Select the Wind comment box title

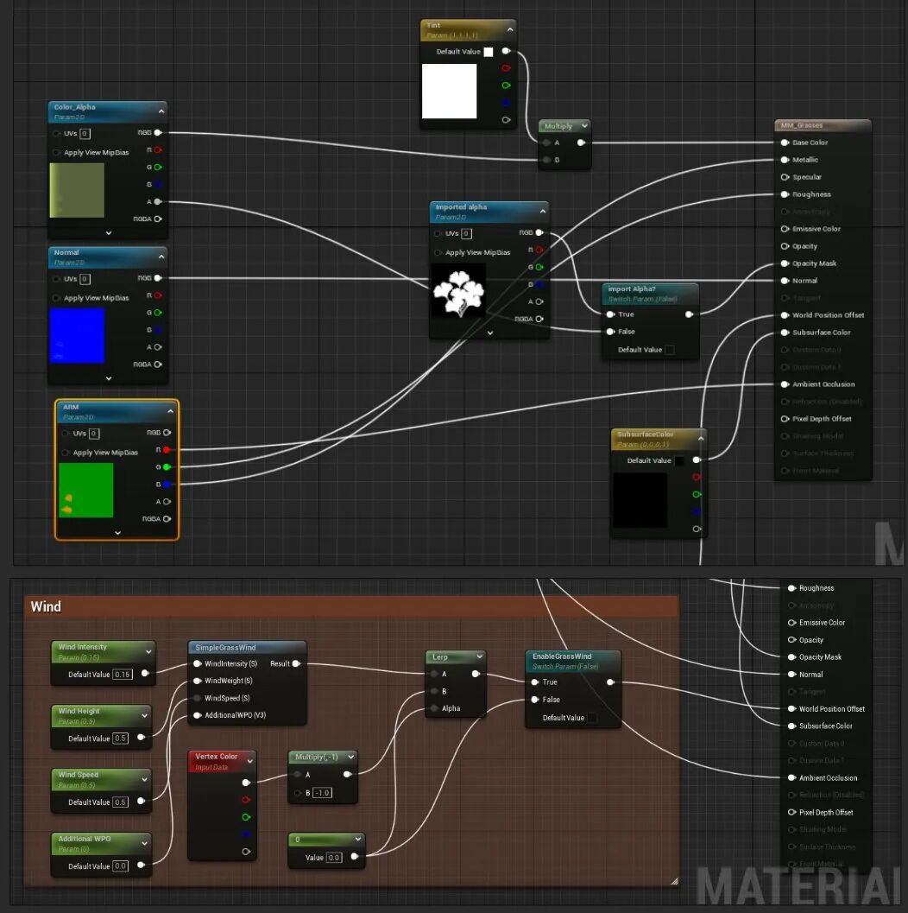pos(46,606)
